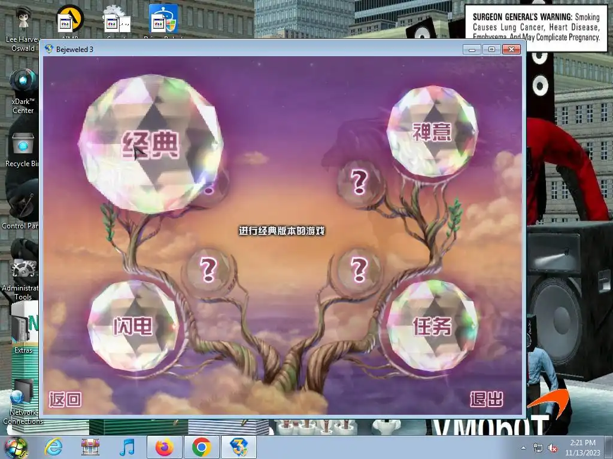Image resolution: width=613 pixels, height=459 pixels.
Task: Open desktop shortcut with gear icon
Action: [117, 23]
